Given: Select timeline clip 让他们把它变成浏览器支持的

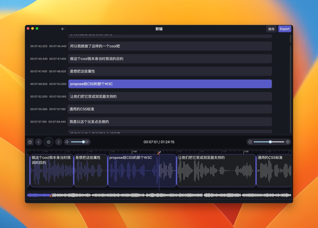Looking at the screenshot, I should pyautogui.click(x=216, y=171).
